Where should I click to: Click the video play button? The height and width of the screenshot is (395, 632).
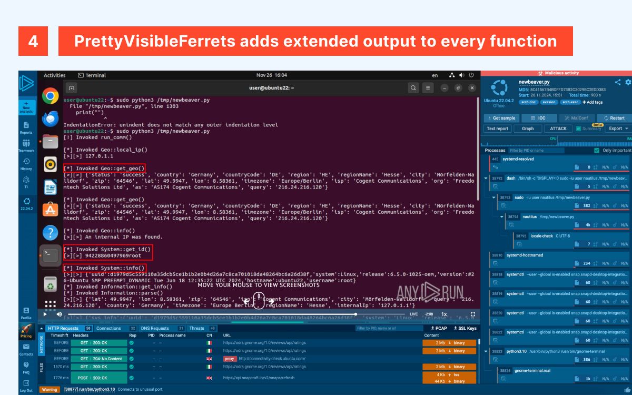pos(45,314)
